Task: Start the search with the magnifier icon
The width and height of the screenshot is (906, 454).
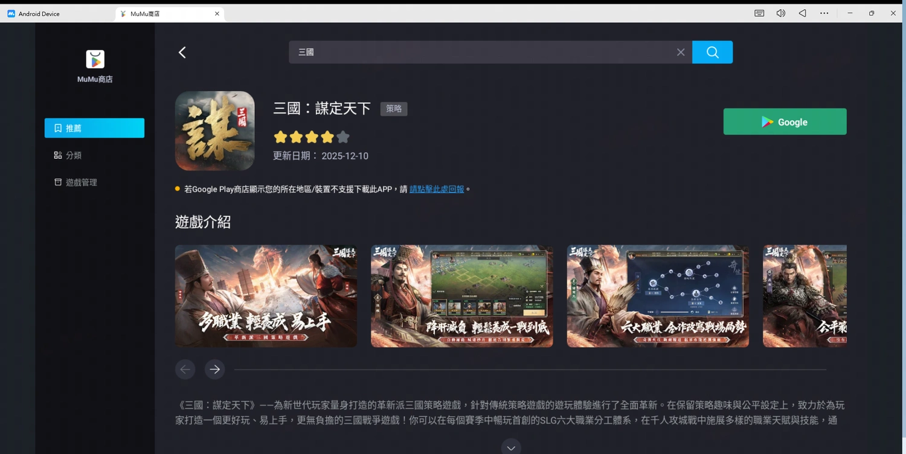Action: tap(712, 52)
